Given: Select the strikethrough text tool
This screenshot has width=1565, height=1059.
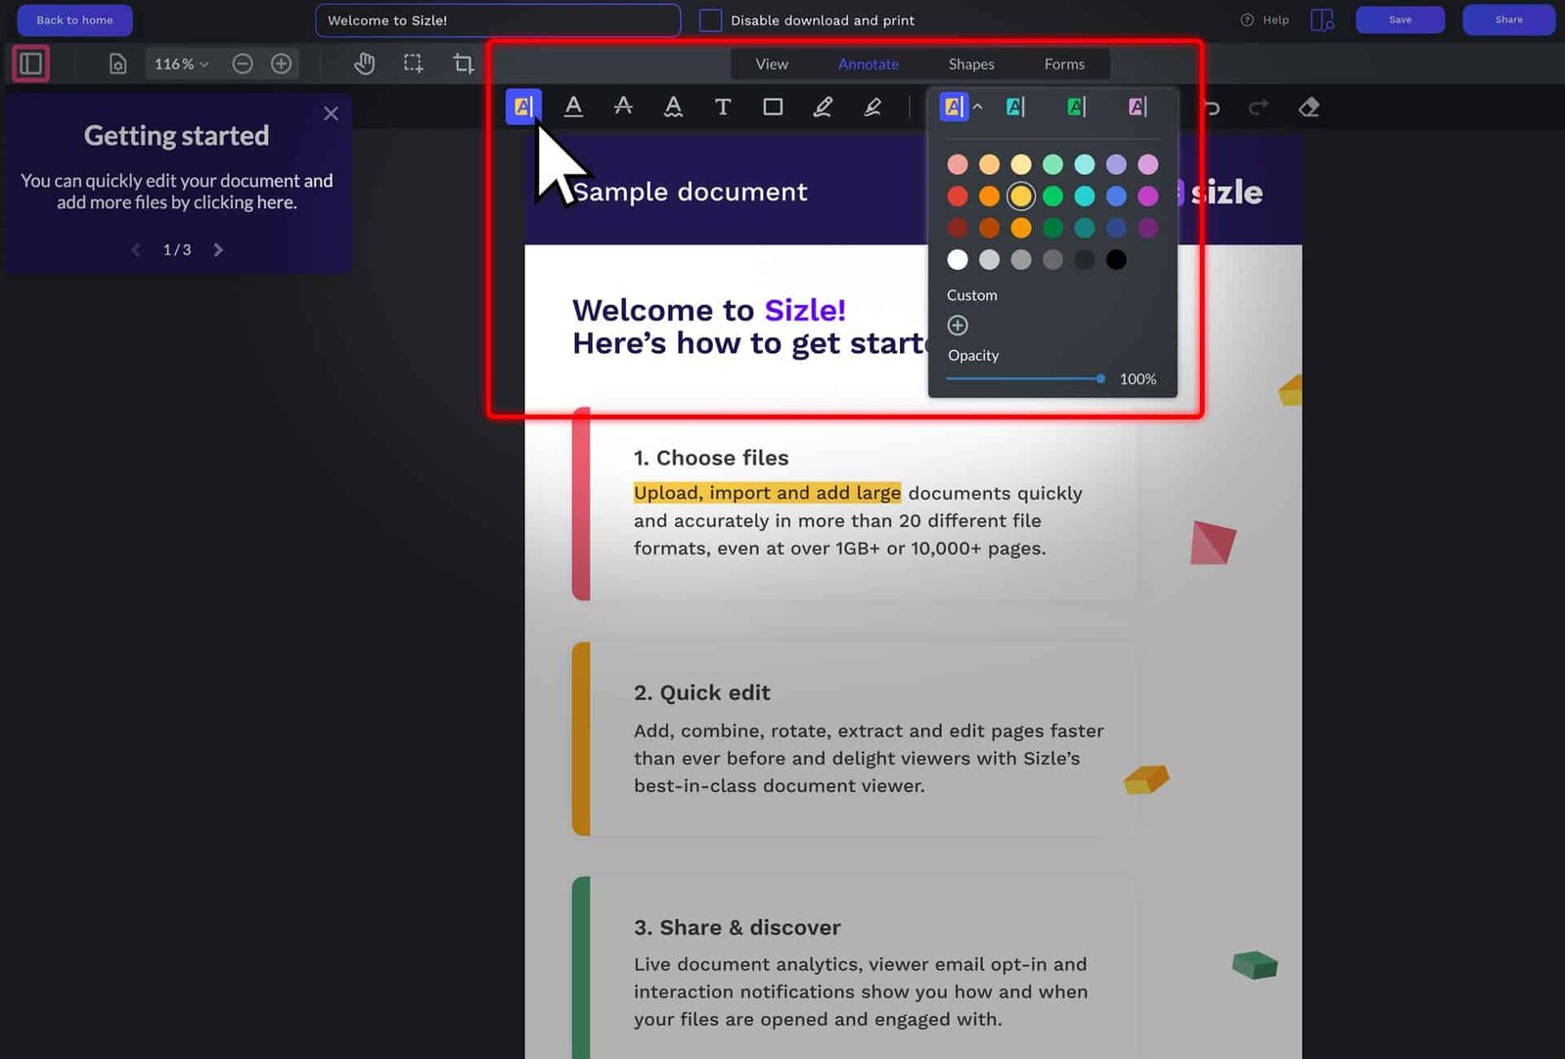Looking at the screenshot, I should (x=623, y=107).
